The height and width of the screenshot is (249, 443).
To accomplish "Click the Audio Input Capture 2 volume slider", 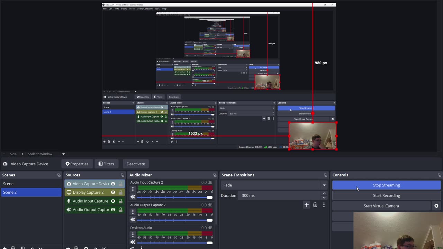I will (175, 197).
